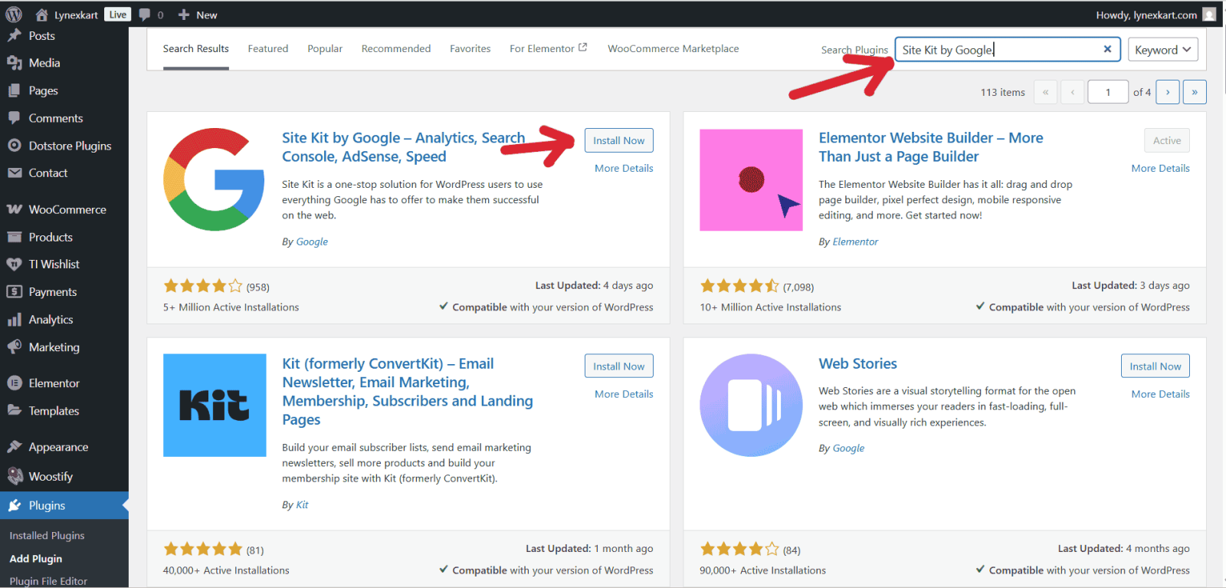The image size is (1226, 588).
Task: Click the Dotstore Plugins icon
Action: (14, 146)
